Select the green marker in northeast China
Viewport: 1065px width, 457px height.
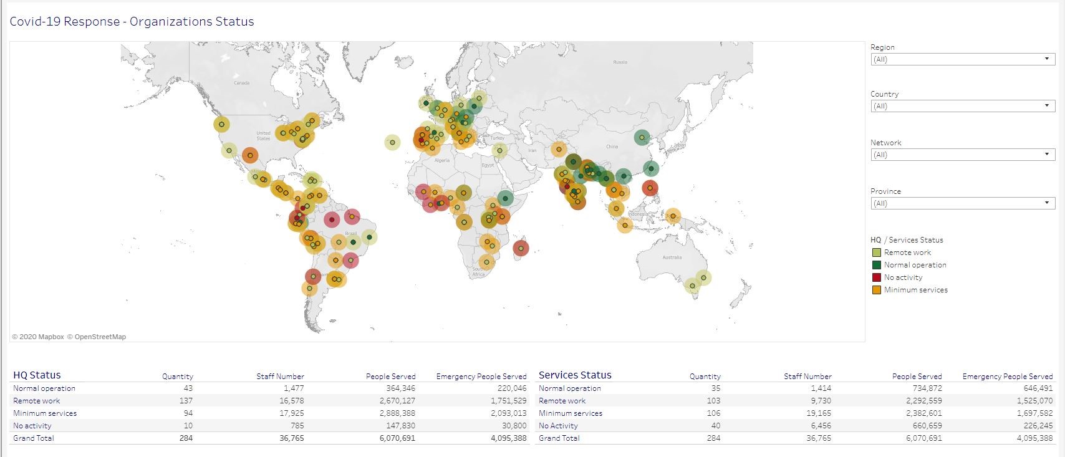(x=642, y=137)
